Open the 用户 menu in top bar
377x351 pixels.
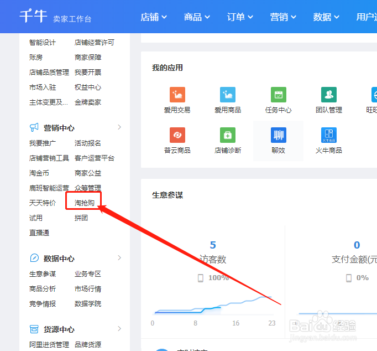pyautogui.click(x=366, y=17)
